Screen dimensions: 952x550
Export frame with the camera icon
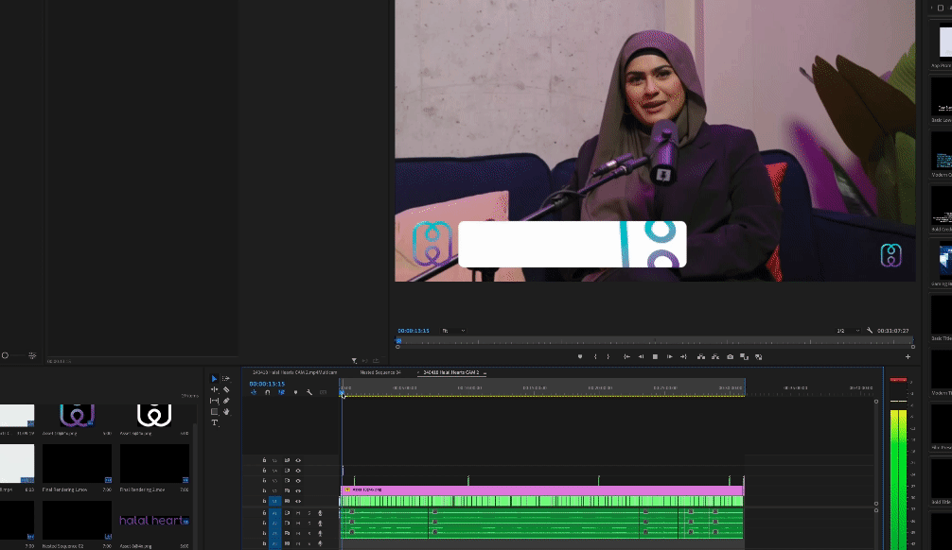pos(730,356)
